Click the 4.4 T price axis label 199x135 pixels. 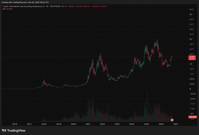(x=192, y=34)
